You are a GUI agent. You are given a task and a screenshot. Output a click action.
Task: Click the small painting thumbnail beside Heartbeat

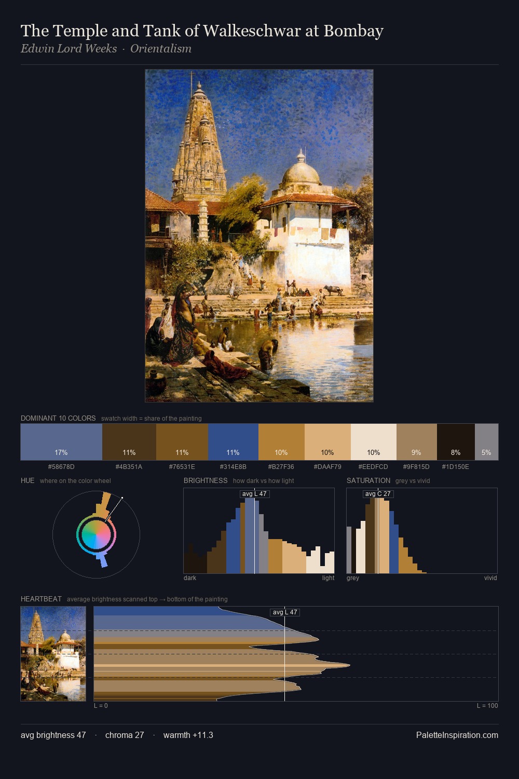(x=53, y=654)
